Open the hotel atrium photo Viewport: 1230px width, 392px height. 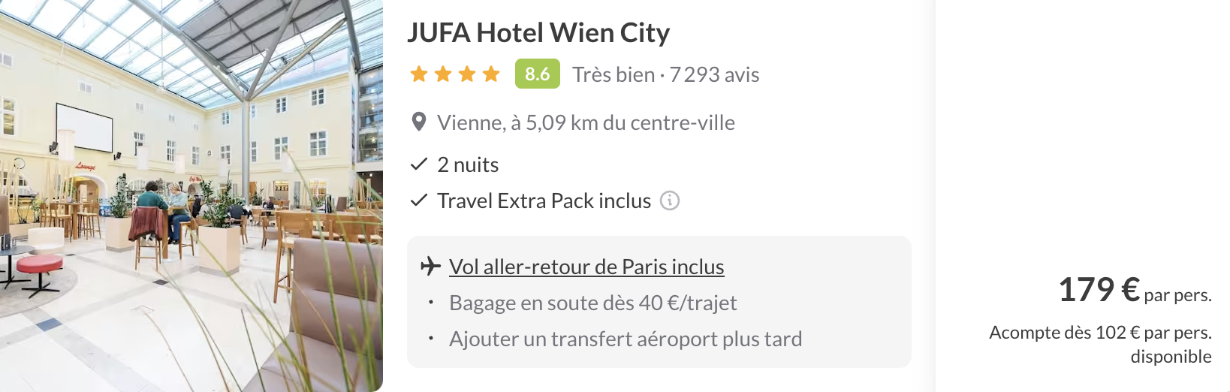[191, 195]
